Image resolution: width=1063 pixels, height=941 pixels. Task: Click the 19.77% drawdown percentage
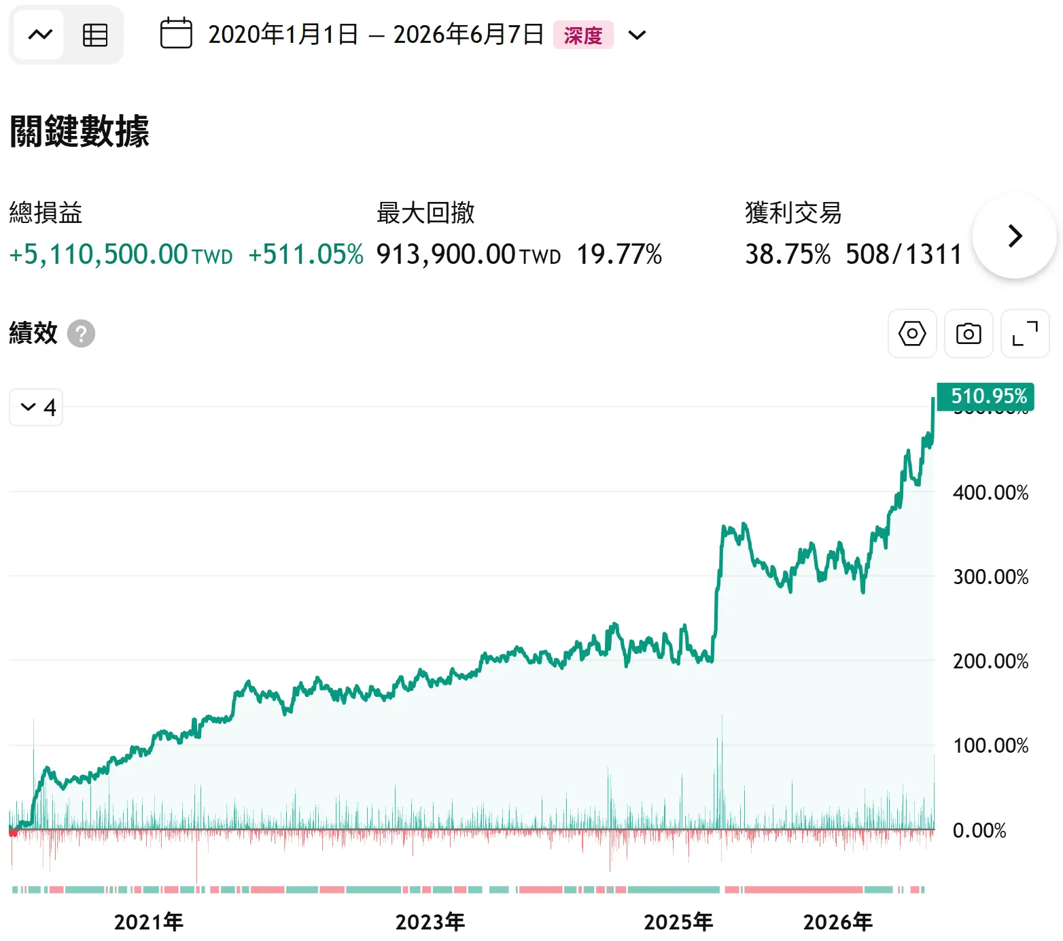pos(619,255)
